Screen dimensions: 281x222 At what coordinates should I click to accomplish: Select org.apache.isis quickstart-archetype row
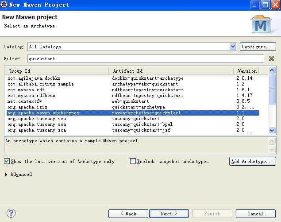click(x=133, y=107)
